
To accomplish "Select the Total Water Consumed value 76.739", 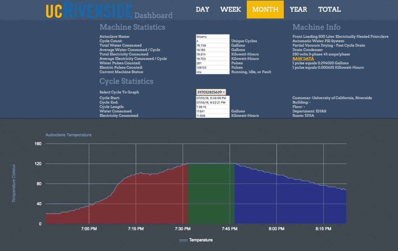I will pyautogui.click(x=213, y=45).
